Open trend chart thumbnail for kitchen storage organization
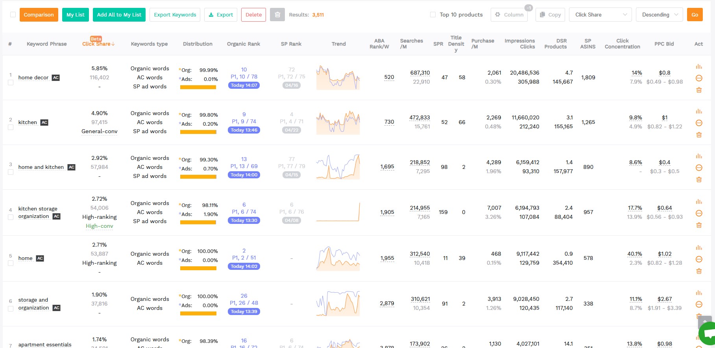The height and width of the screenshot is (348, 715). pos(338,212)
